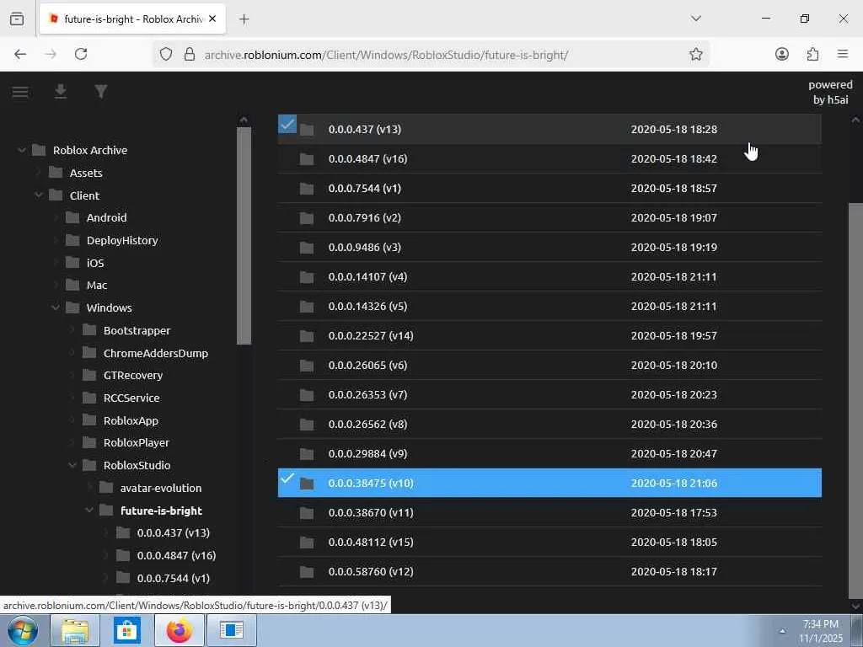
Task: Collapse the Roblox Archive tree node
Action: click(x=21, y=150)
